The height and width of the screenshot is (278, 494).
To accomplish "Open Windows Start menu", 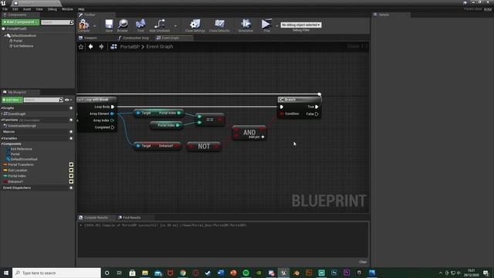I will pos(6,273).
